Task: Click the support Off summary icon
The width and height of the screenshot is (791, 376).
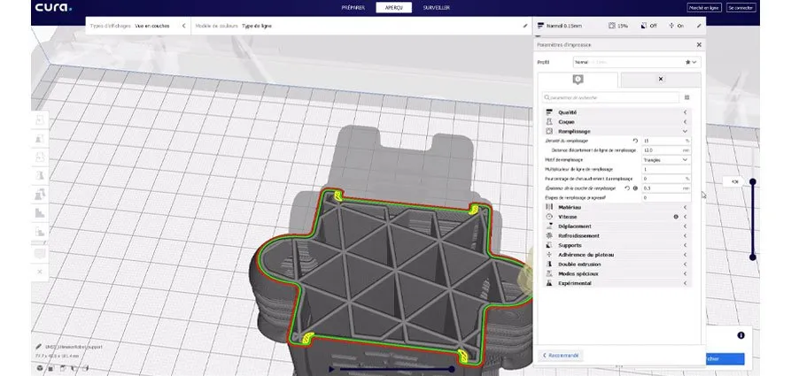Action: point(644,26)
